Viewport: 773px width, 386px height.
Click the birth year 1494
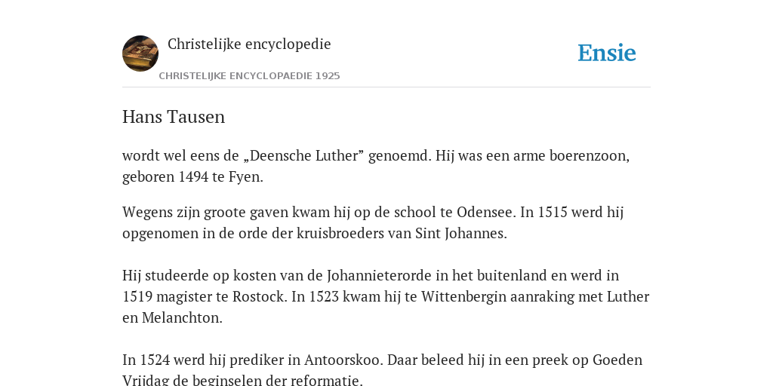click(193, 176)
